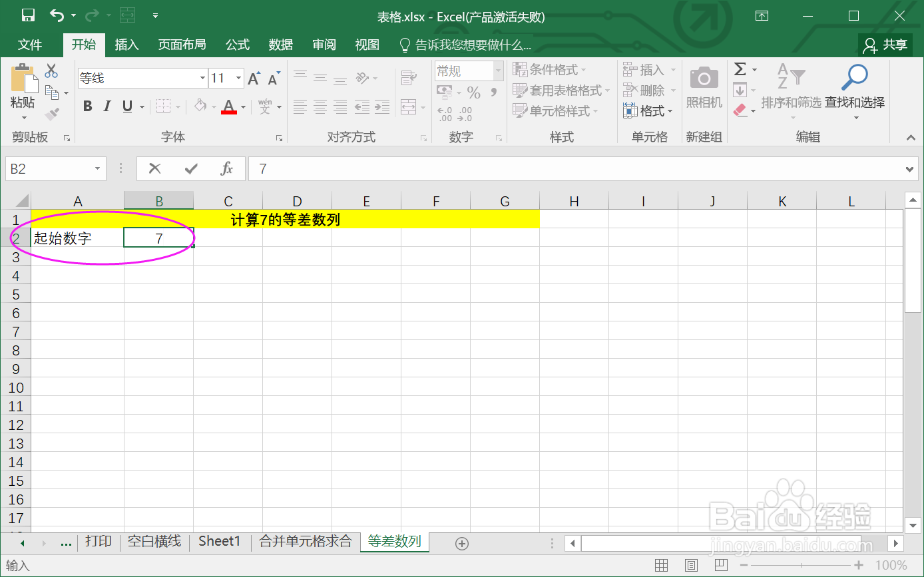Toggle bold formatting

87,105
